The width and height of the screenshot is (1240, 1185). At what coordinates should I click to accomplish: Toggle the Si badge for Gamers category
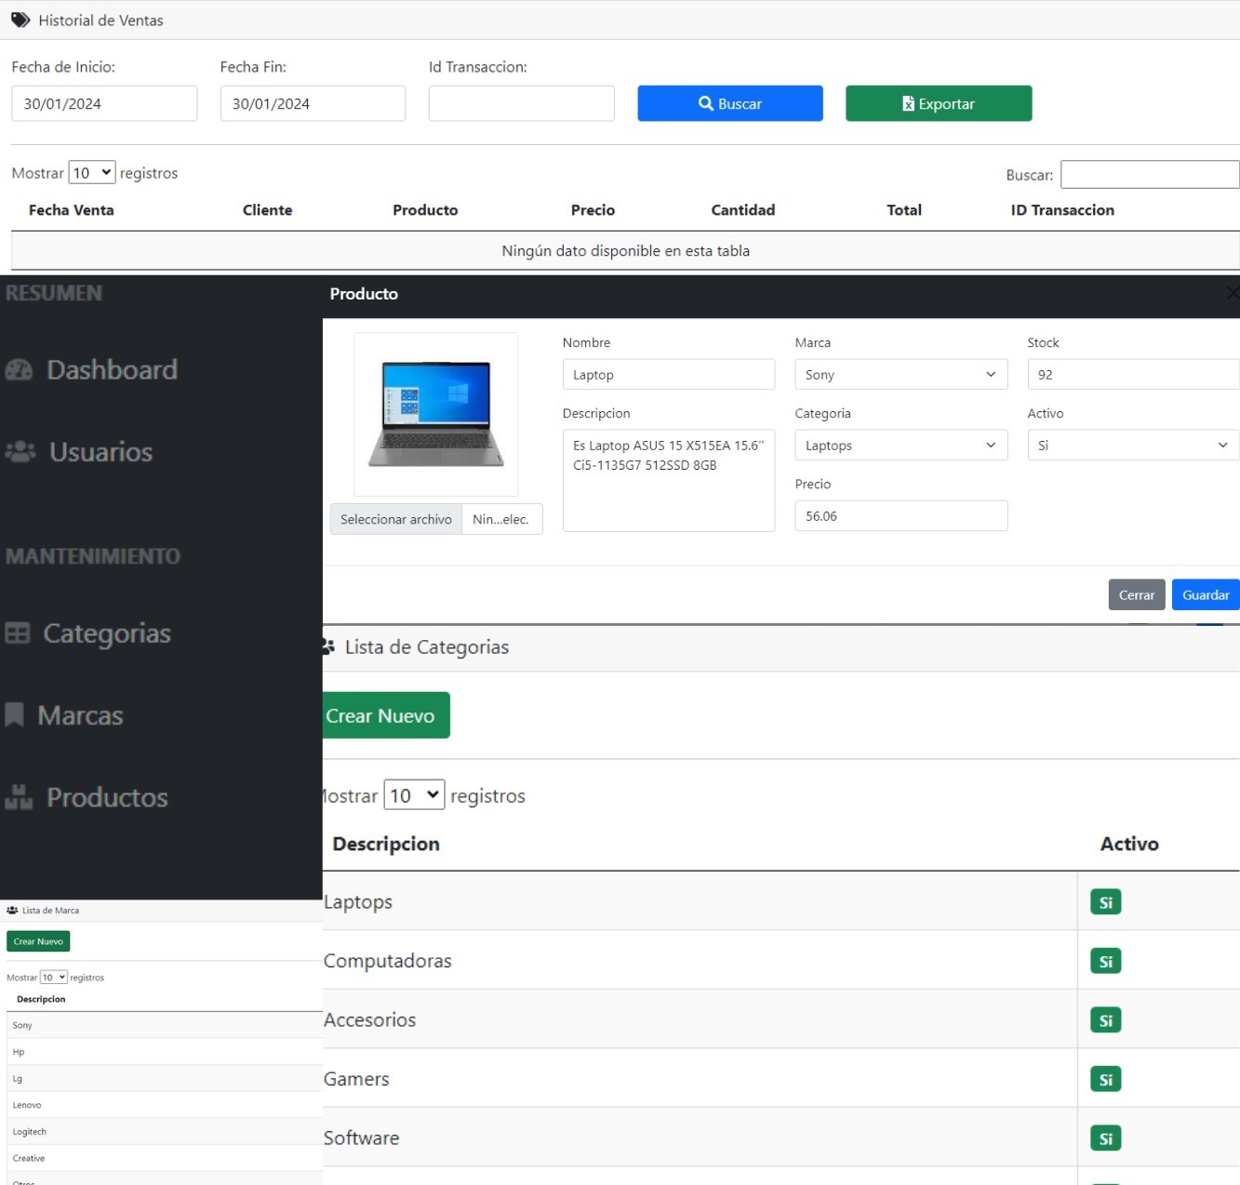pyautogui.click(x=1105, y=1079)
